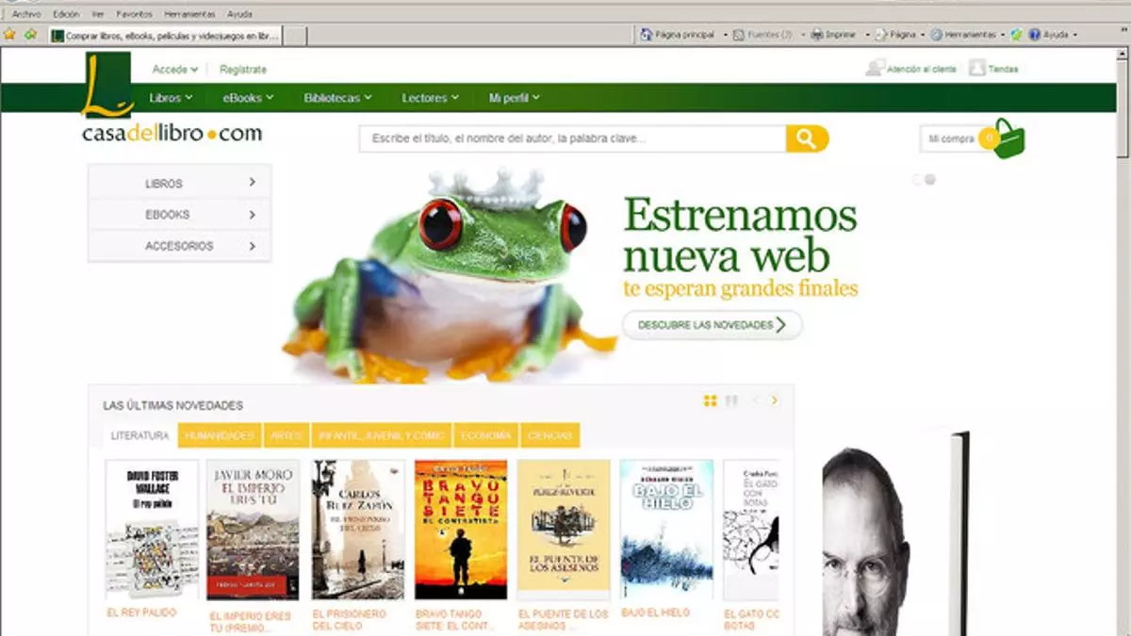Open the Favoritos browser menu
The image size is (1131, 636).
134,14
